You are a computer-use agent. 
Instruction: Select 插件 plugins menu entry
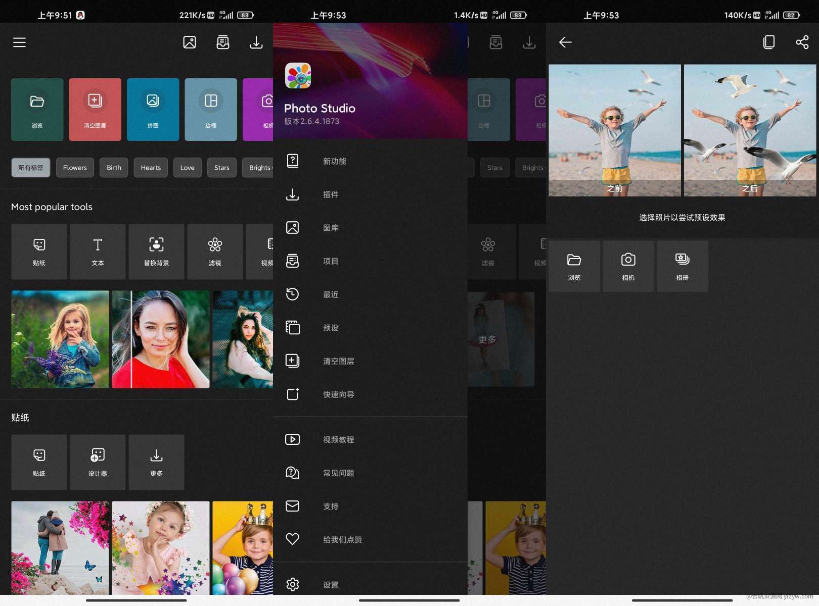click(331, 194)
